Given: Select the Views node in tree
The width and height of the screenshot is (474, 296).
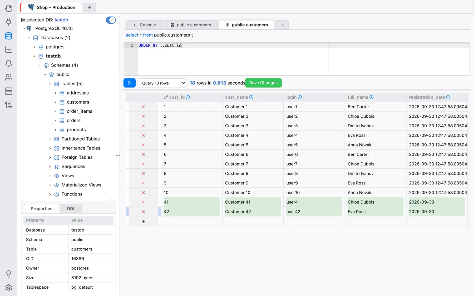Looking at the screenshot, I should 68,176.
